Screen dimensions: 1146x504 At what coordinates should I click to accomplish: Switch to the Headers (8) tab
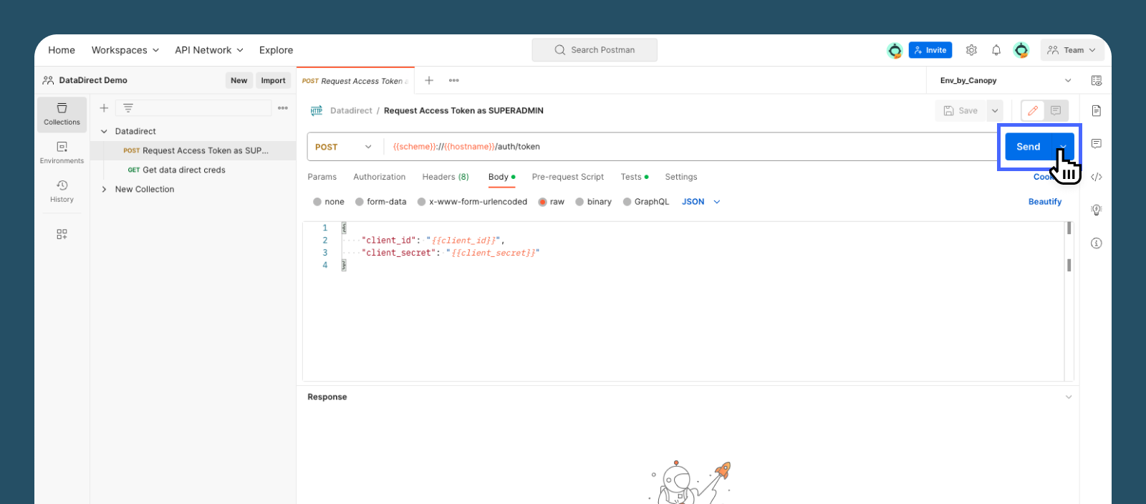pos(446,177)
